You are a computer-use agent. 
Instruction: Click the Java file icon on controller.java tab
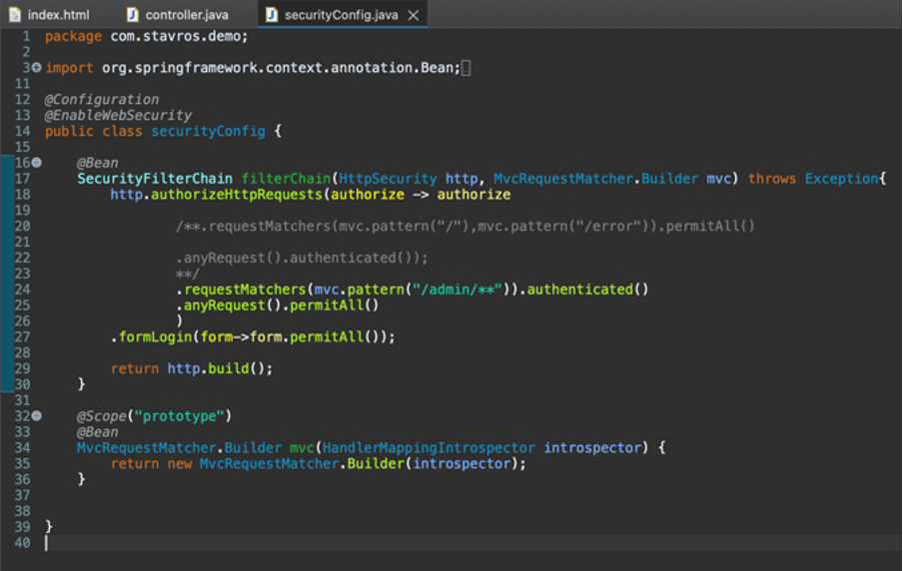tap(133, 15)
